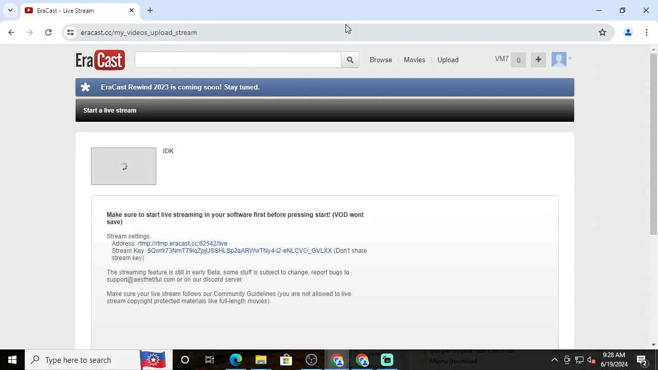Click the stream key value
The height and width of the screenshot is (370, 658).
coord(240,250)
